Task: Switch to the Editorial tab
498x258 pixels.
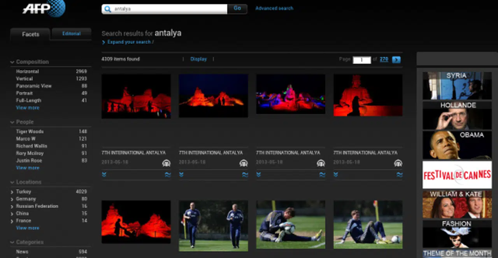Action: [72, 34]
